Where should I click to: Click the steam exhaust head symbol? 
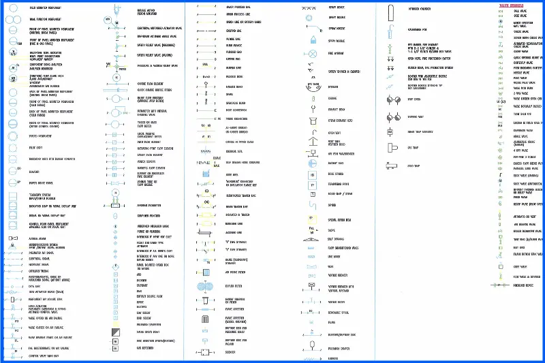tap(313, 121)
